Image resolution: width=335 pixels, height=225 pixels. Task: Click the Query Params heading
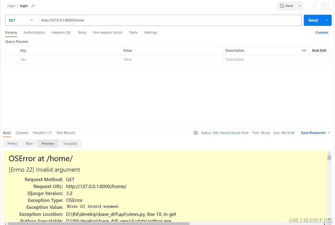pos(17,42)
